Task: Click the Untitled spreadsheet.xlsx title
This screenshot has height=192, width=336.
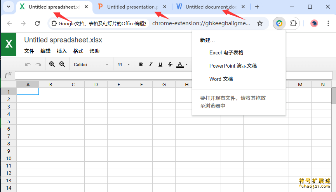Action: tap(63, 40)
